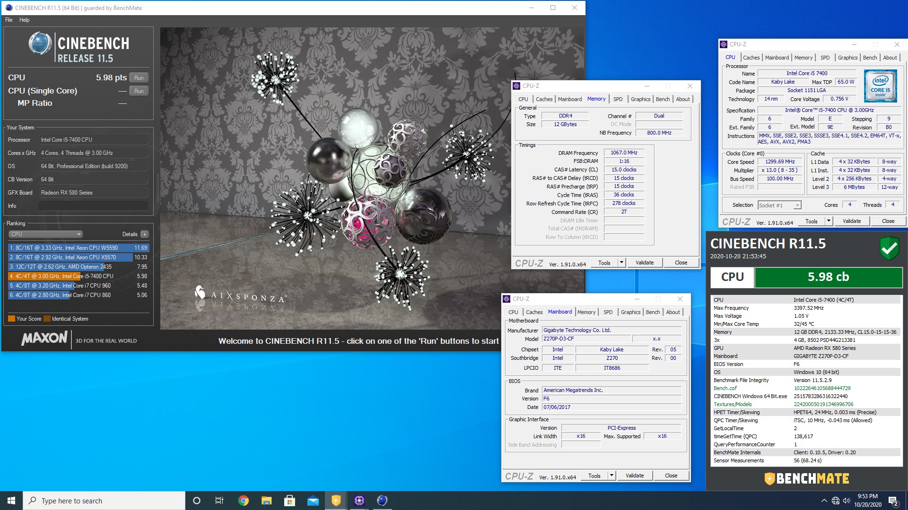The height and width of the screenshot is (510, 908).
Task: Click the BenchMate logo at panel bottom
Action: click(x=807, y=478)
